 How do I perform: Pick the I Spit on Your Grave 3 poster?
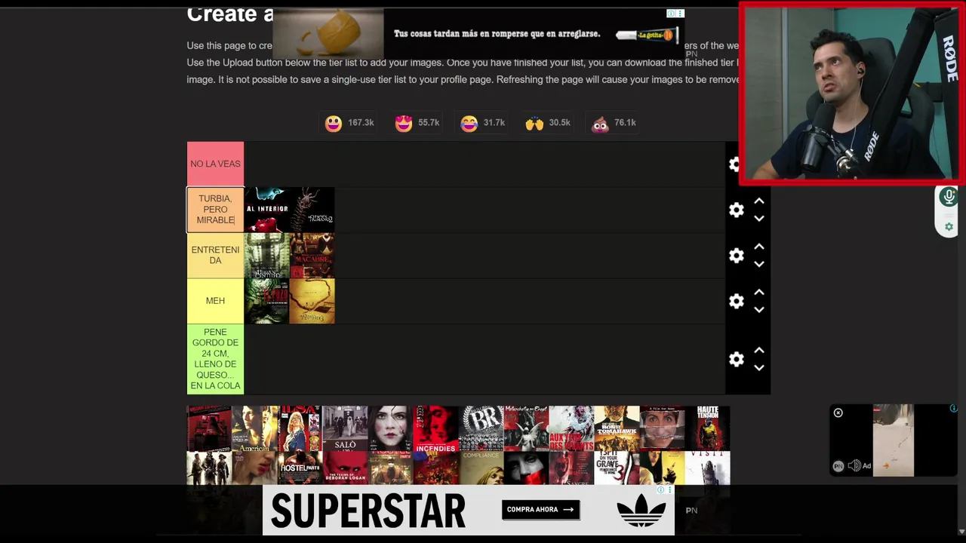pos(617,468)
